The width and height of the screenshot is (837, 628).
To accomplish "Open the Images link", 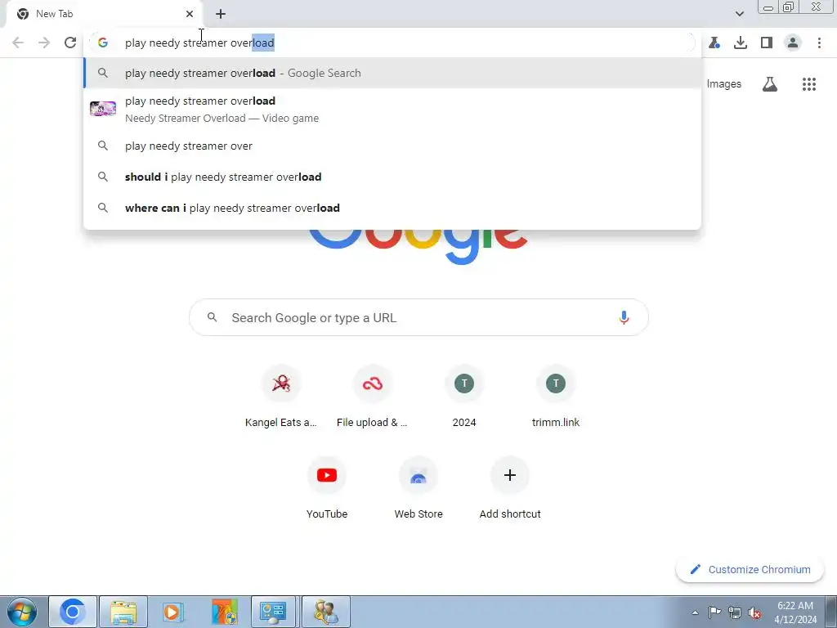I will (724, 84).
